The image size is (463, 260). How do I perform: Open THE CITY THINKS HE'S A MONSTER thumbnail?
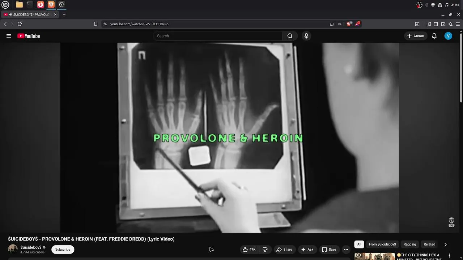click(374, 256)
